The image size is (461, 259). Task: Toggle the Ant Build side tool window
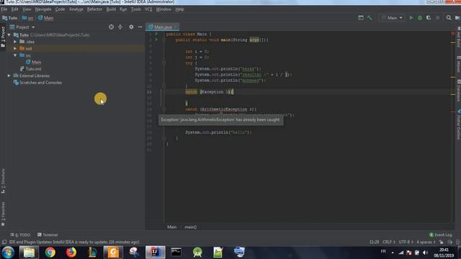coord(458,37)
